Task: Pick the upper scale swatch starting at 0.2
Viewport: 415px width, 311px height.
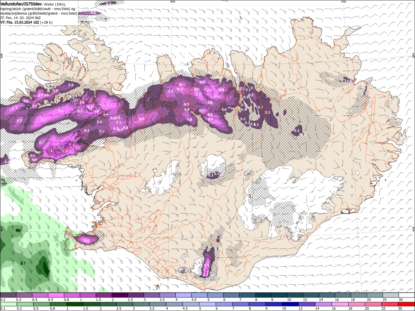Action: click(x=8, y=295)
